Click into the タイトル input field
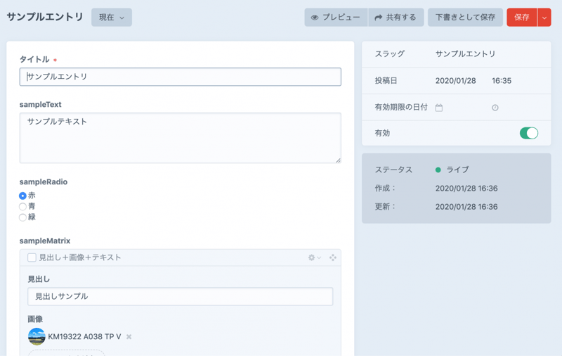Viewport: 562px width, 356px height. click(181, 77)
